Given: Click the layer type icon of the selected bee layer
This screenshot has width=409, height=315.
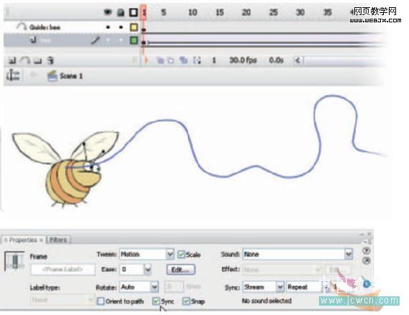Looking at the screenshot, I should coord(33,40).
